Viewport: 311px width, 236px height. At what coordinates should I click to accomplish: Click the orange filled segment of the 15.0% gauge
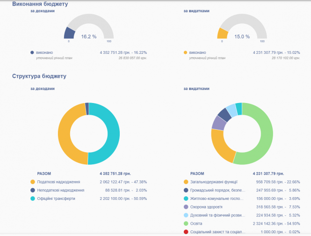[223, 33]
